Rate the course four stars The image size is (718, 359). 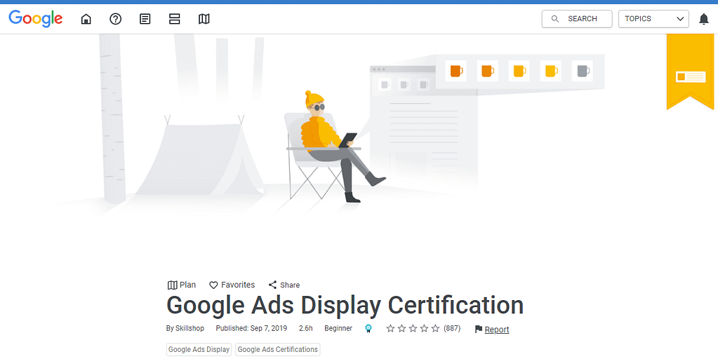pos(424,328)
